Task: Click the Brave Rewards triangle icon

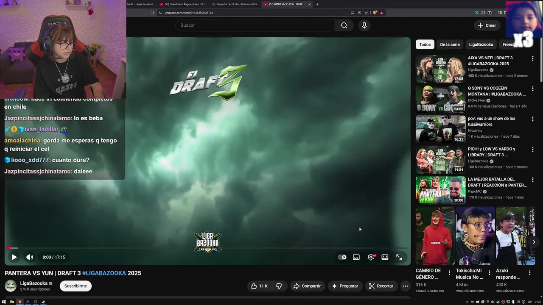Action: 382,13
